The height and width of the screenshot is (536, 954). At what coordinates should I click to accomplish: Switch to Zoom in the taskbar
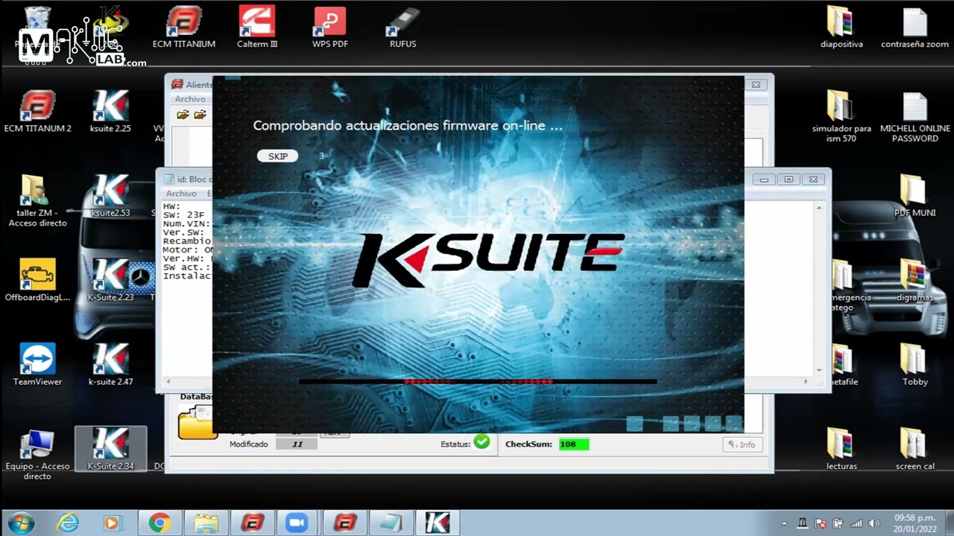click(297, 523)
